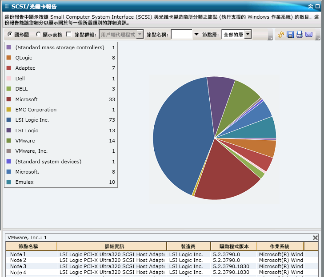Click the filter toolbar overflow arrow

click(270, 38)
